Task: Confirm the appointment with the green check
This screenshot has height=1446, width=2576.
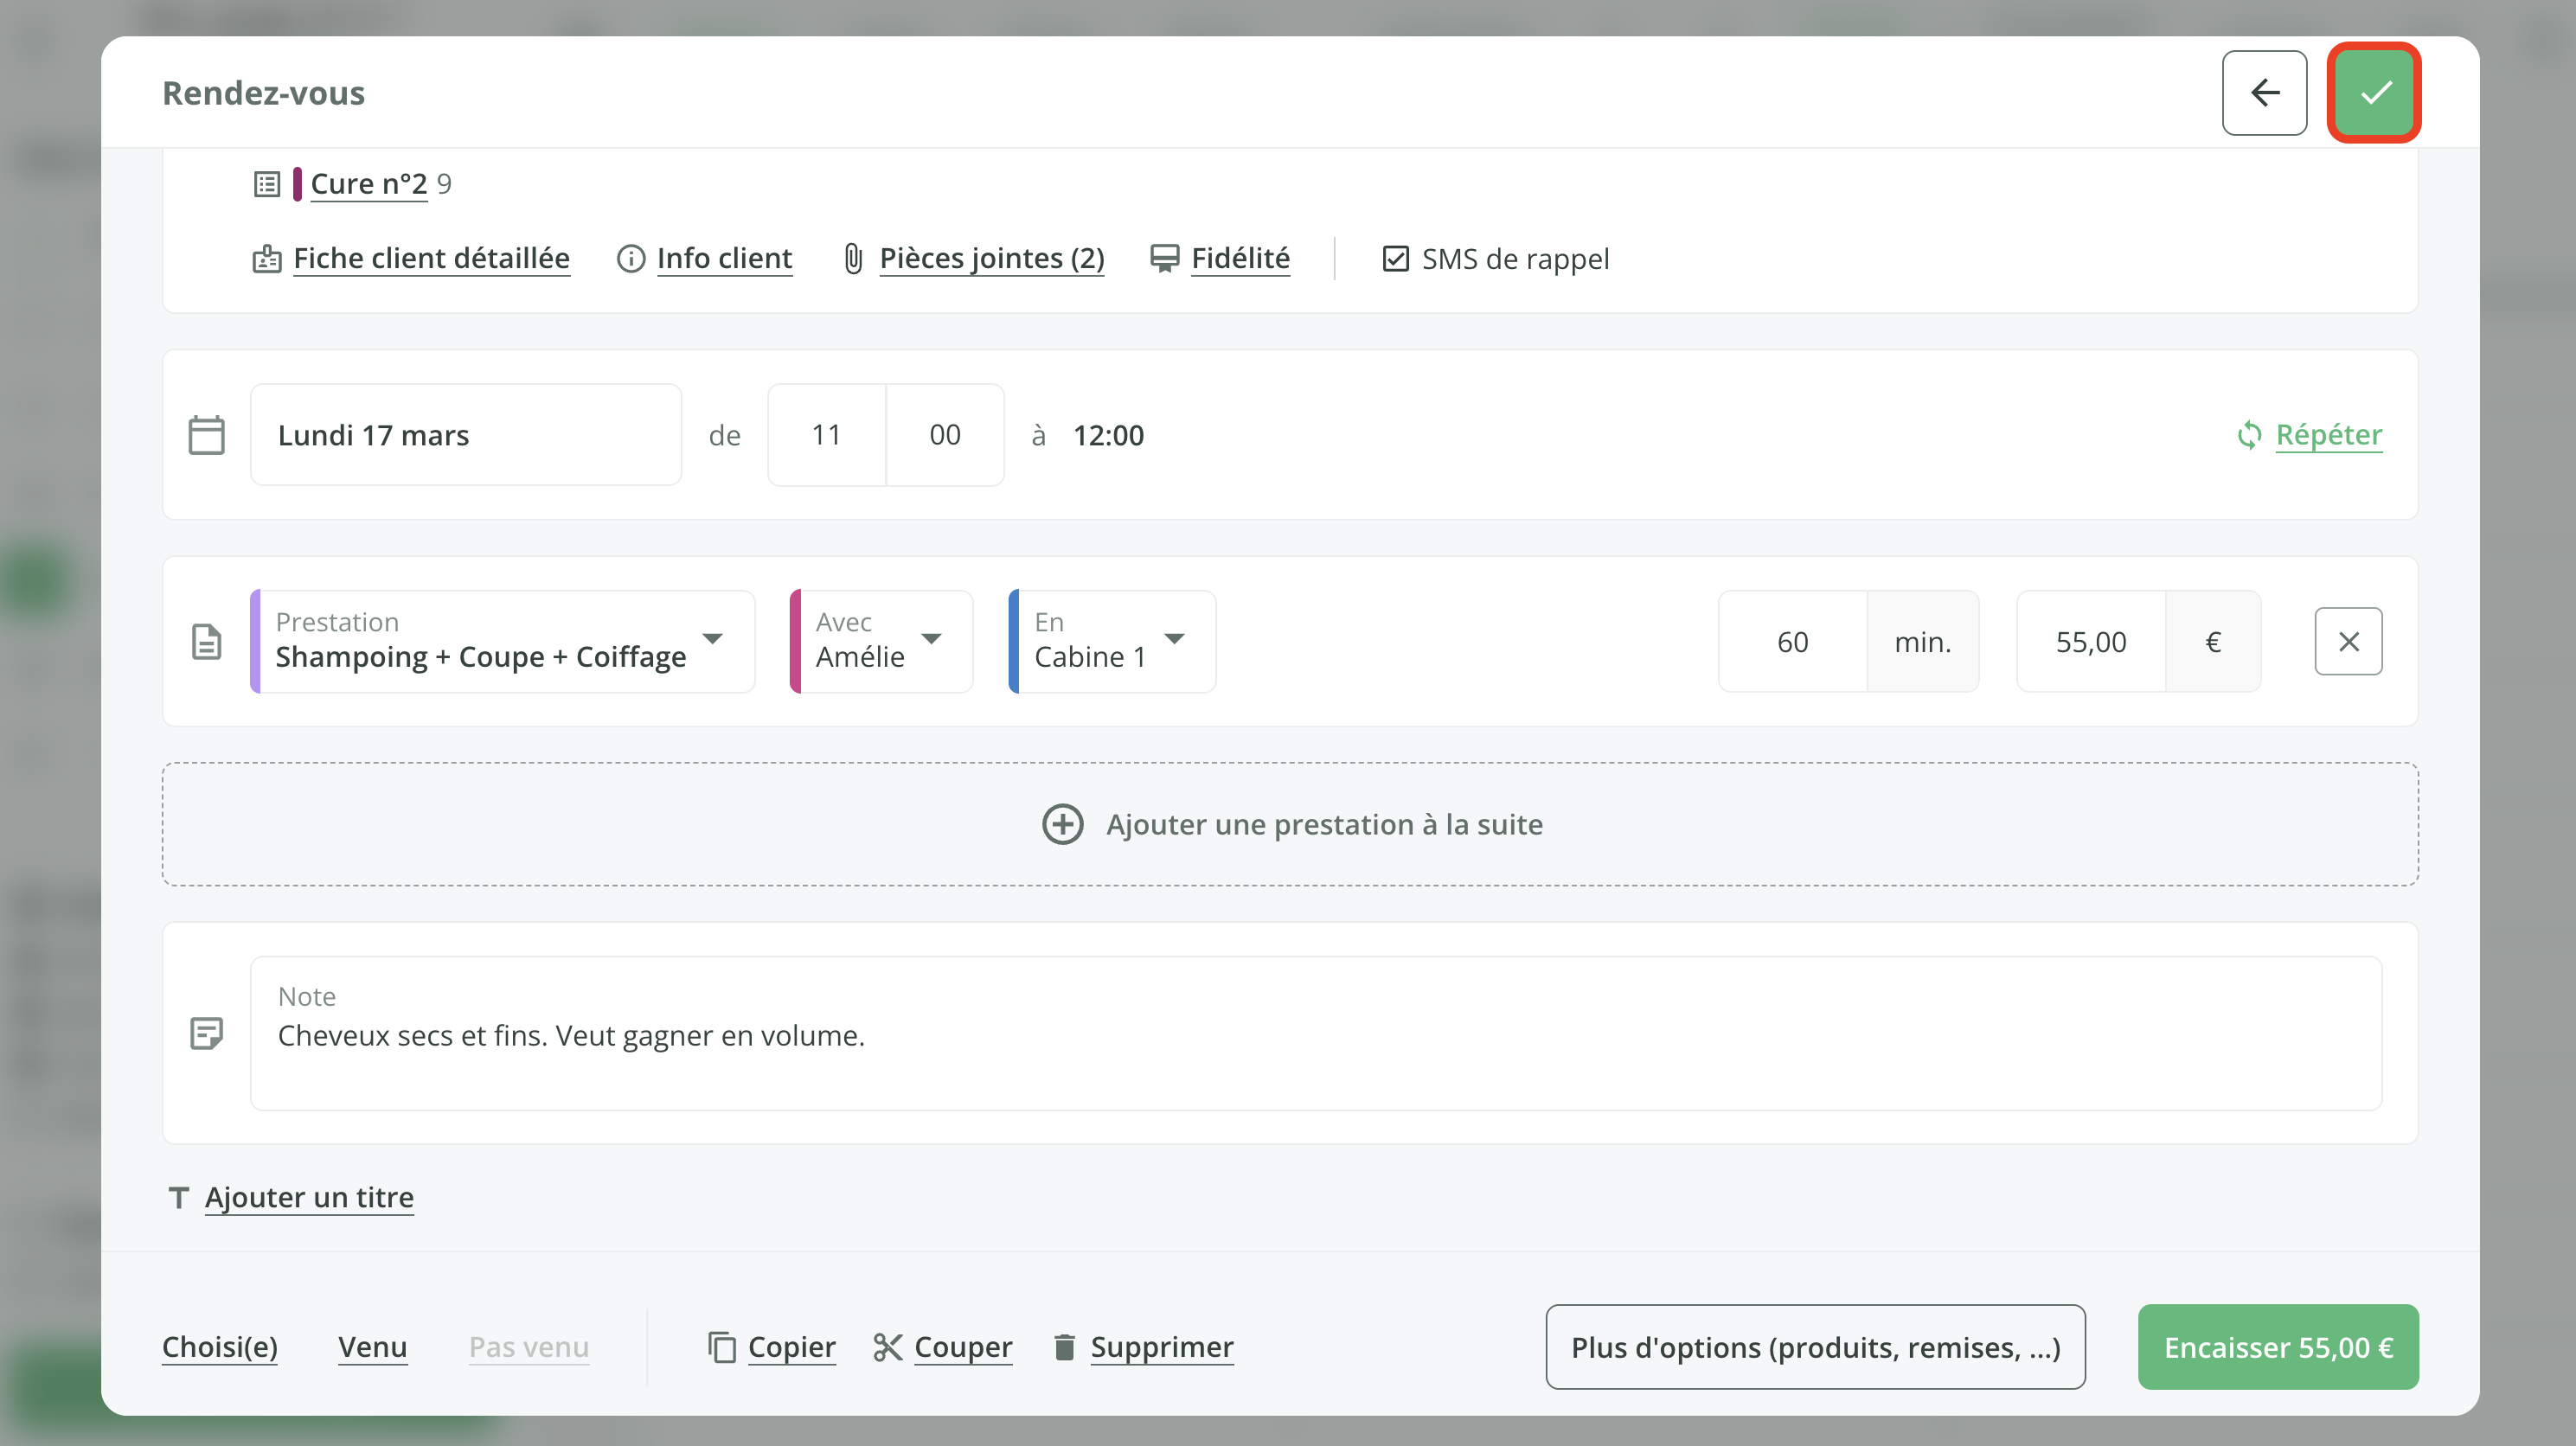Action: tap(2374, 92)
